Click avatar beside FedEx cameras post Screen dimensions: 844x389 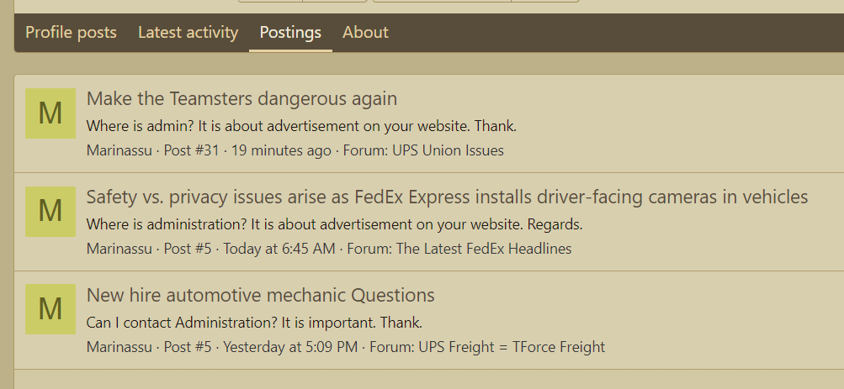50,212
